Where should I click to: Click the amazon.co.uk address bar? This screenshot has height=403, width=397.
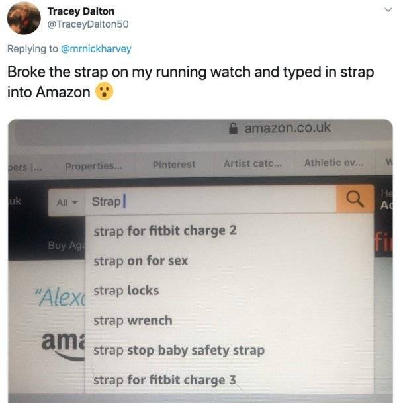point(203,129)
